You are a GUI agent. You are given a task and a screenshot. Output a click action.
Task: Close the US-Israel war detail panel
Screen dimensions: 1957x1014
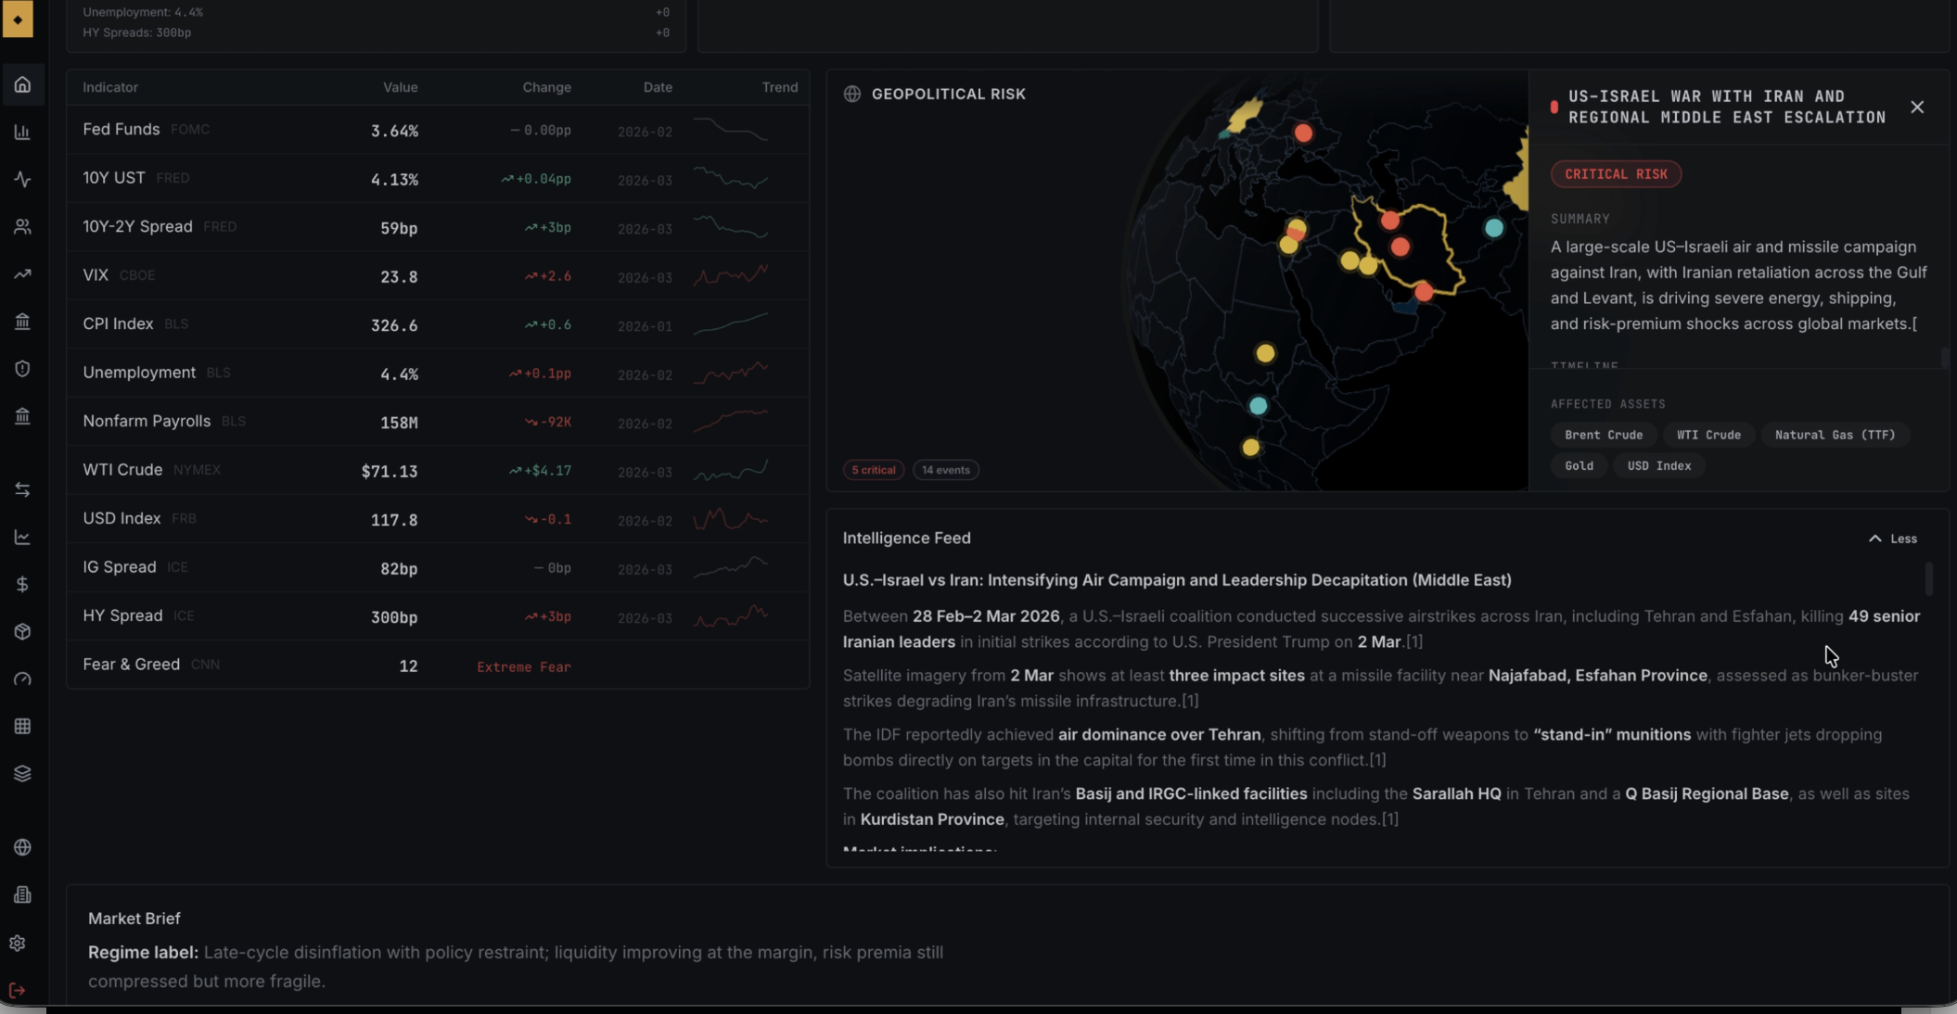click(1917, 108)
